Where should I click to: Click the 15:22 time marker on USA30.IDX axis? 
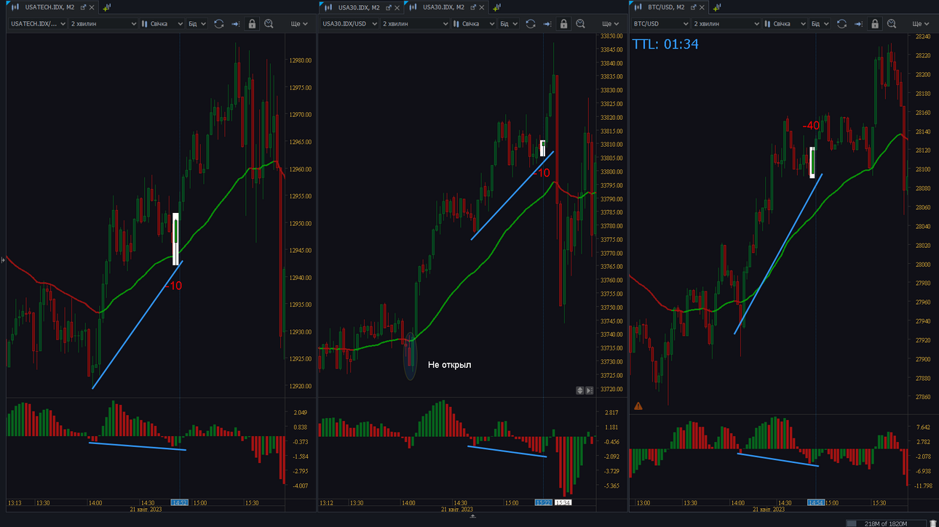tap(543, 502)
